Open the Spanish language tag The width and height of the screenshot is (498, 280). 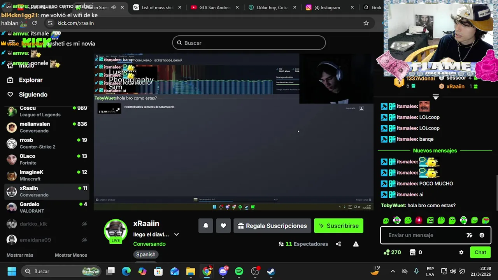(146, 254)
